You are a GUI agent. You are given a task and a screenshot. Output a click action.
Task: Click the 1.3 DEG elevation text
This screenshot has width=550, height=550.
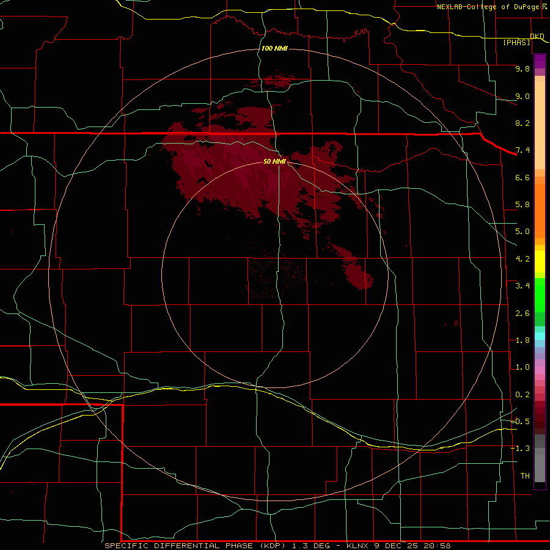311,546
